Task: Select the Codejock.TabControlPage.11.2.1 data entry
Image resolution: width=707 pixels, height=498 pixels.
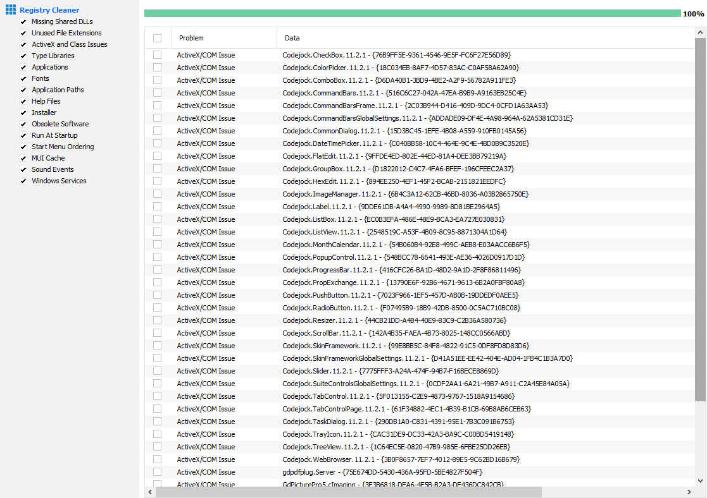Action: point(407,409)
